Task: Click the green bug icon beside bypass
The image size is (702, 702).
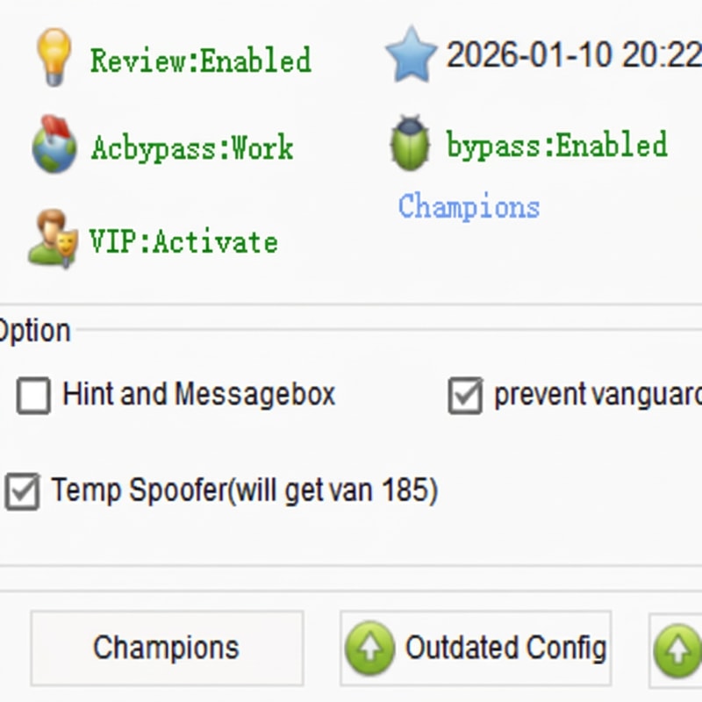Action: [411, 143]
